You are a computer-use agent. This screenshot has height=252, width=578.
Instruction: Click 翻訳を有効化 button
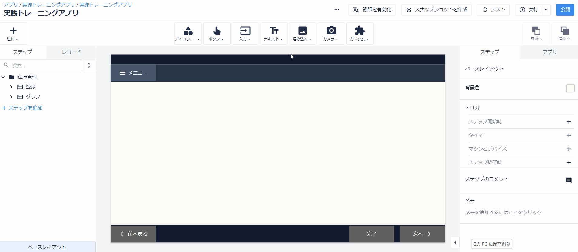[x=372, y=10]
